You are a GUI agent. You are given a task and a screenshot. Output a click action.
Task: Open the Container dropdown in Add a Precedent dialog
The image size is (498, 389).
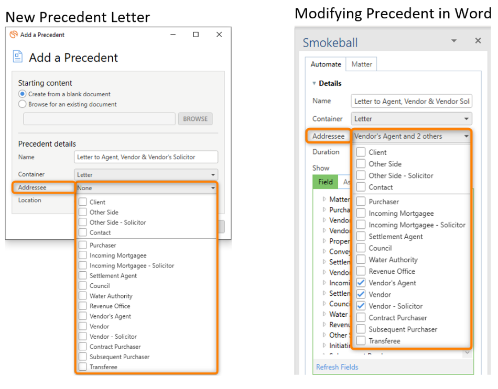146,174
